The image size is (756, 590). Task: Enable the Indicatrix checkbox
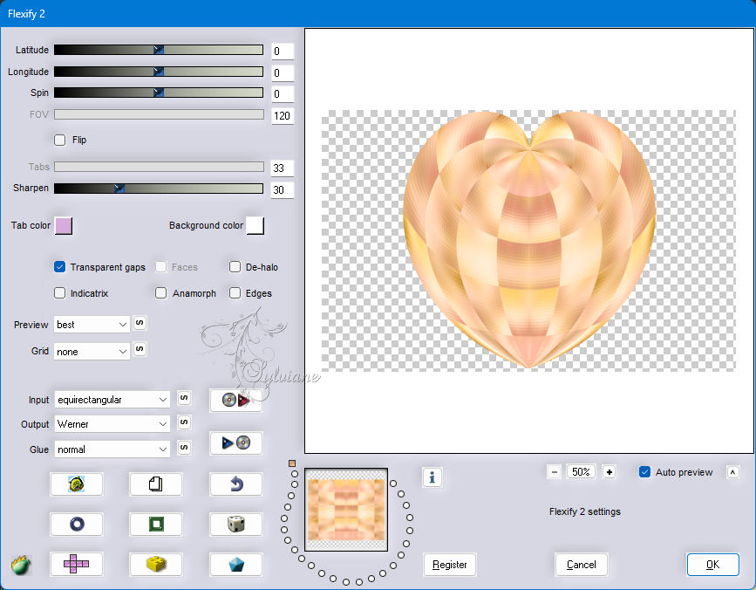tap(60, 293)
